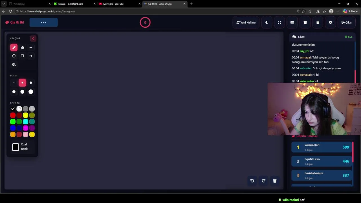Go back in browser history

coord(3,11)
